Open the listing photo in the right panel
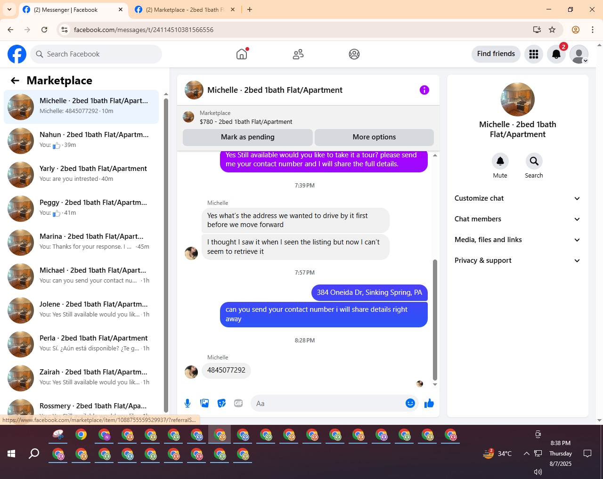The height and width of the screenshot is (479, 603). tap(518, 99)
